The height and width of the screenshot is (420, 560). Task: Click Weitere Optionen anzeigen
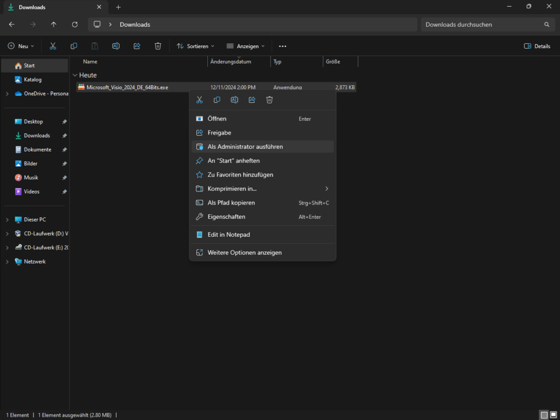click(x=244, y=253)
